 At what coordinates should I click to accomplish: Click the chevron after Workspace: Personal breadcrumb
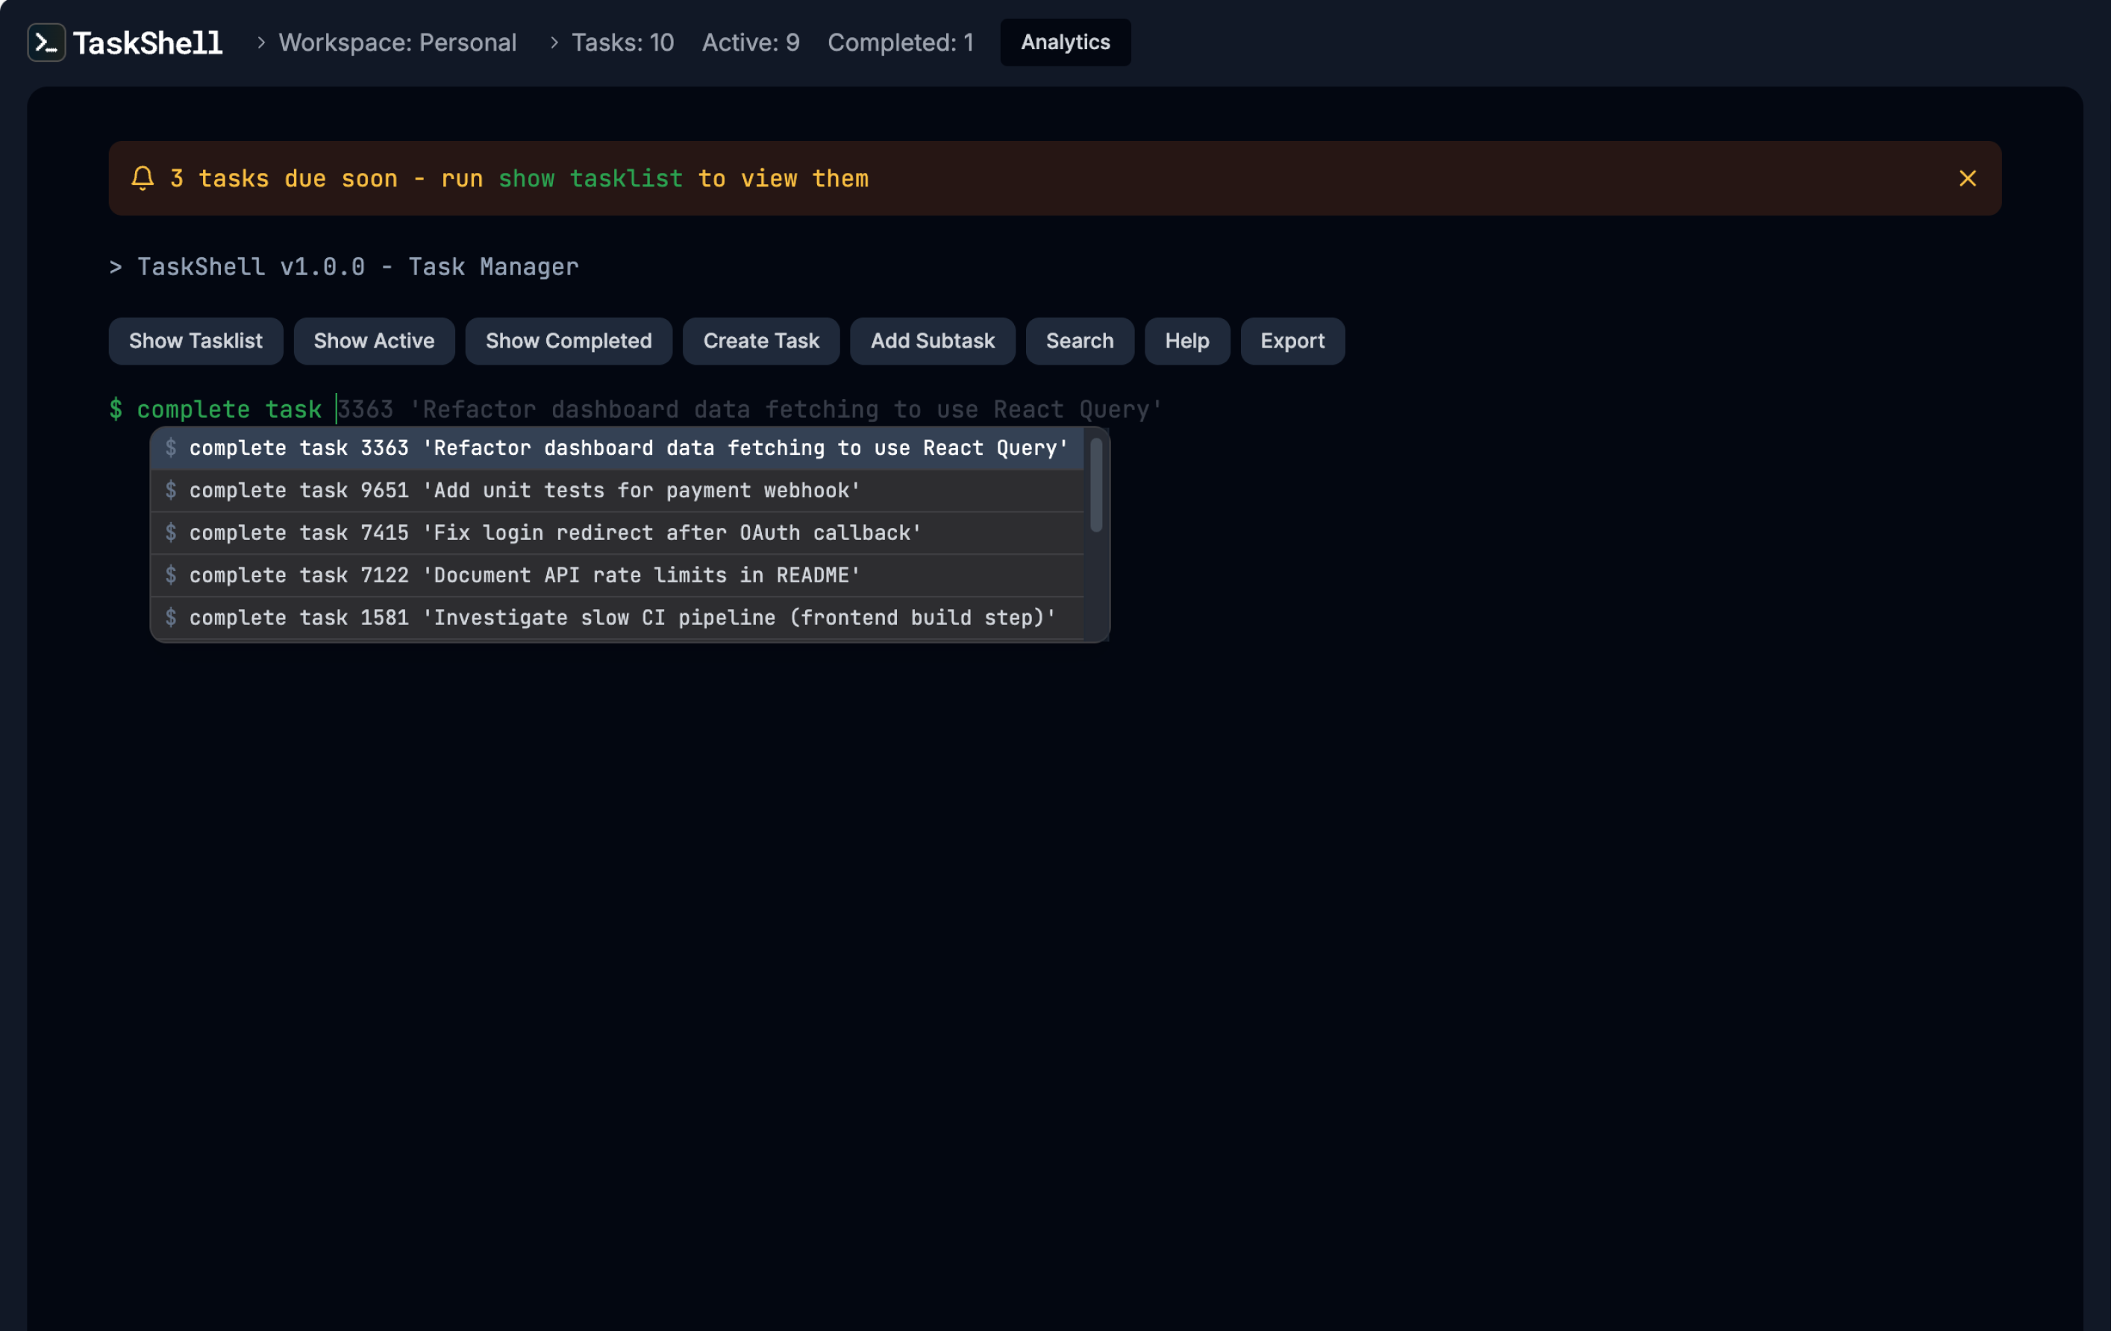point(553,42)
